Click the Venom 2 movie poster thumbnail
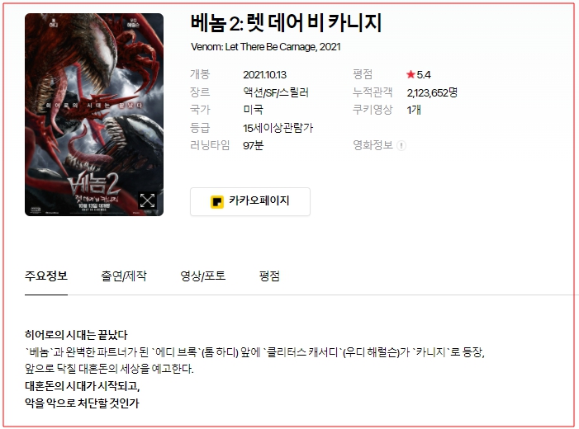579x429 pixels. coord(94,115)
